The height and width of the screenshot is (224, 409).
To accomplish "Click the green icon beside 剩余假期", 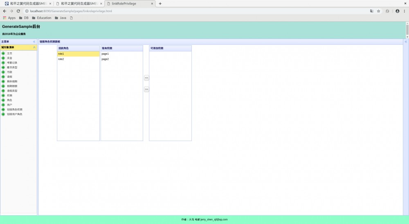I will (x=3, y=81).
